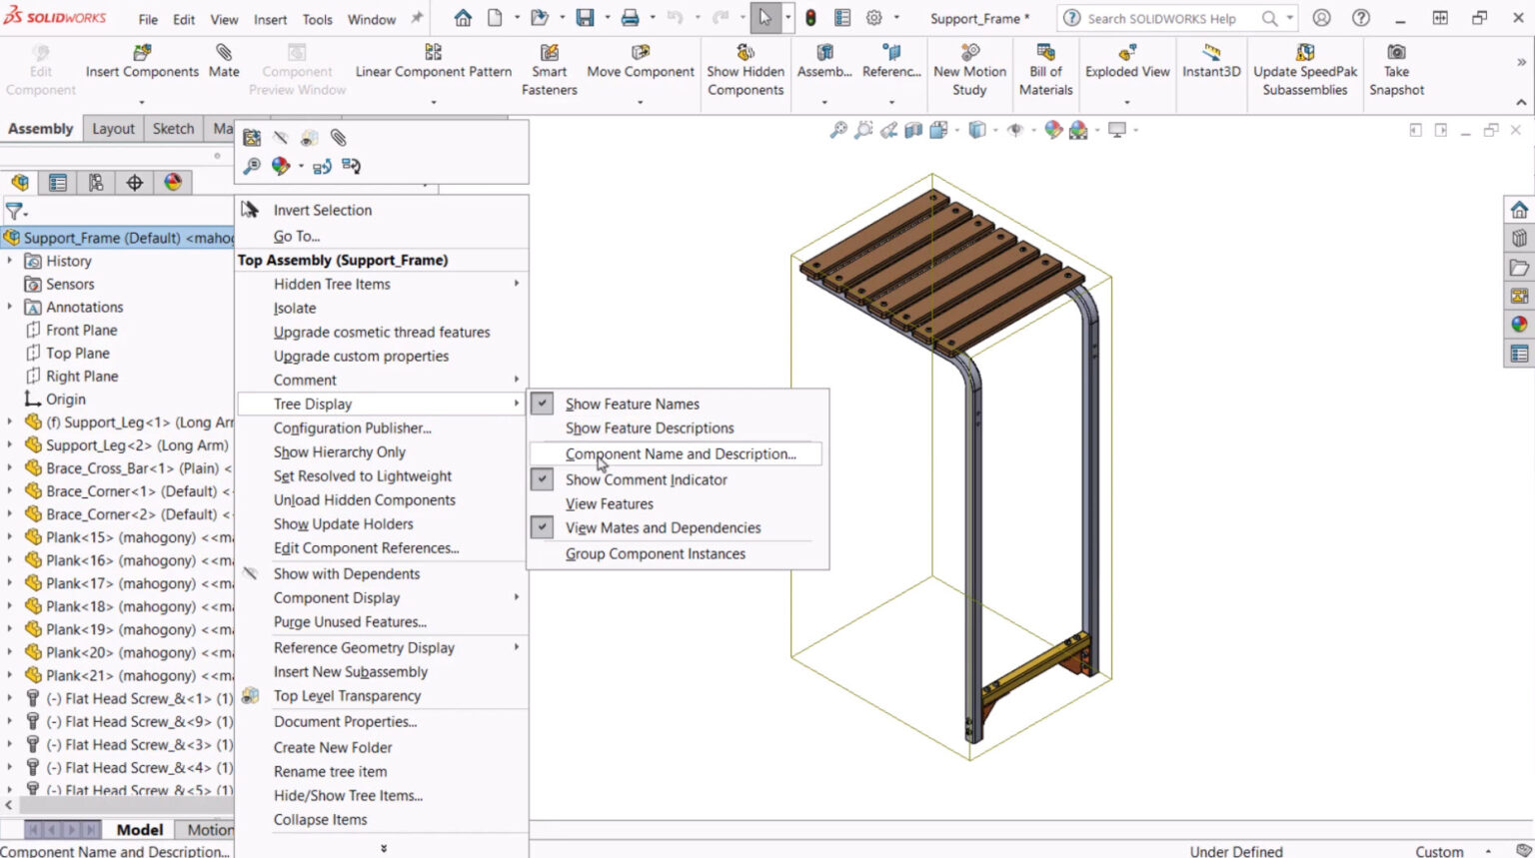Select the Zoom to Fit view icon
The image size is (1535, 858).
click(837, 130)
